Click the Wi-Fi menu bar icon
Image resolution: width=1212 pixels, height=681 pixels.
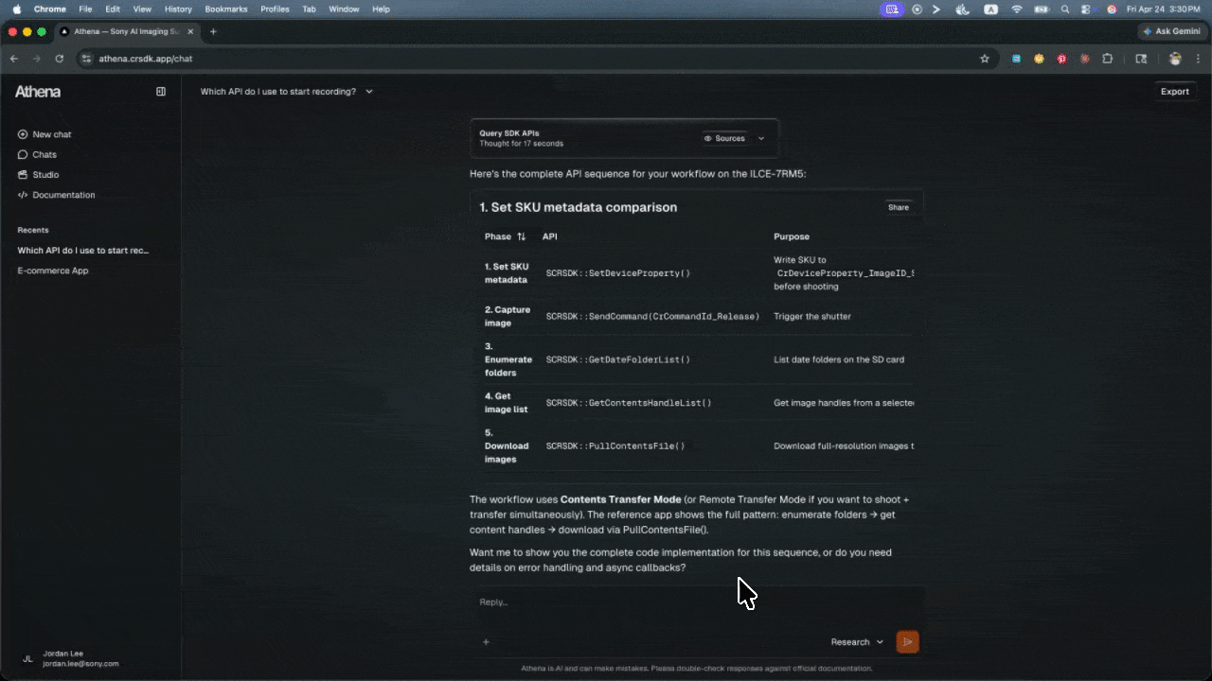tap(1017, 9)
